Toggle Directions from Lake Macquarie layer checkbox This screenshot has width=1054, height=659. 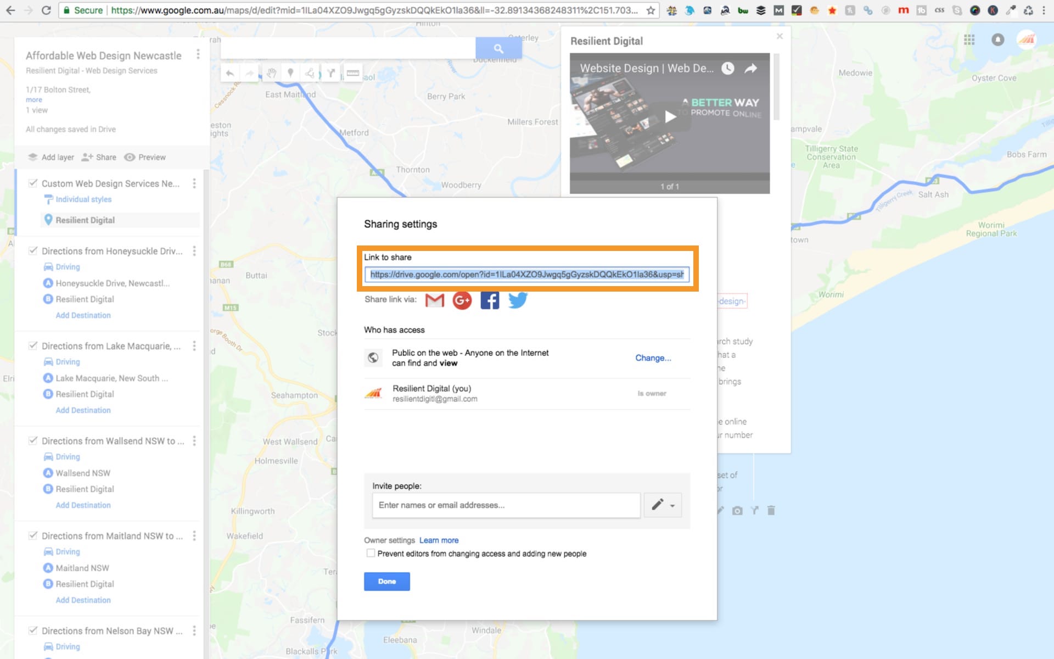click(33, 346)
